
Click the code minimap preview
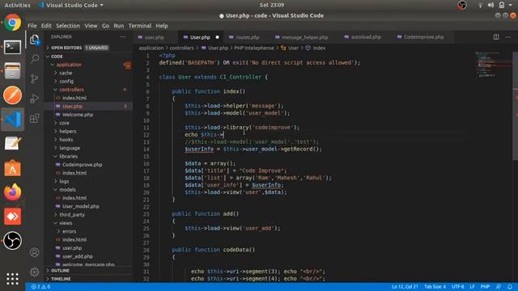click(494, 64)
